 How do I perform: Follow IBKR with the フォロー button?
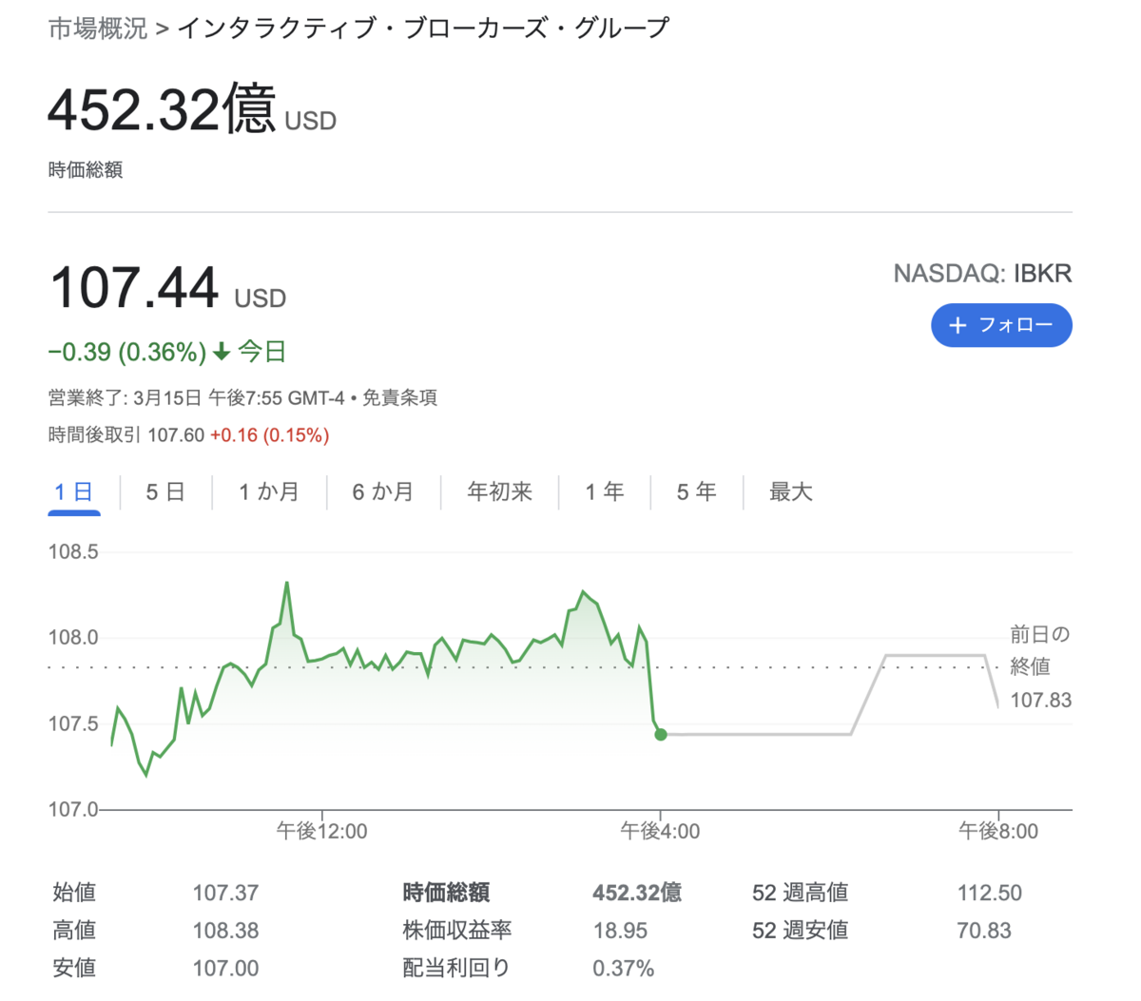click(x=1001, y=325)
